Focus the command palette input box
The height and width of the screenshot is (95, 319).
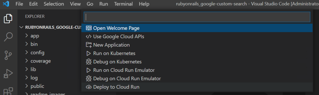point(197,17)
